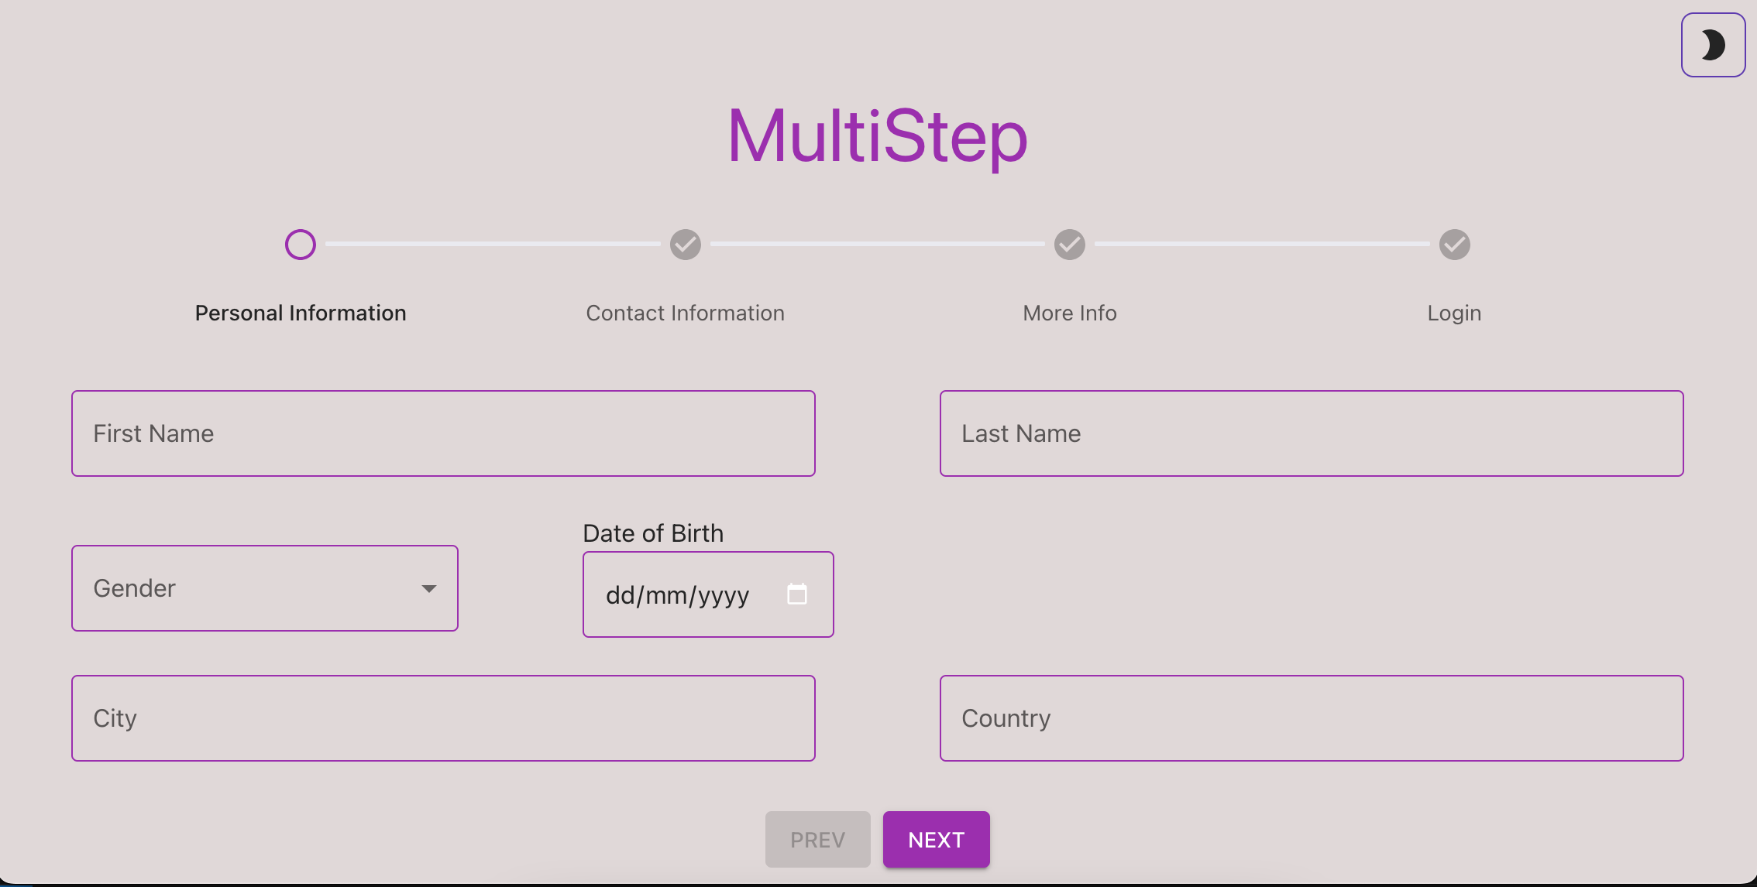The image size is (1757, 887).
Task: Jump to the More Info step checkmark
Action: [x=1070, y=245]
